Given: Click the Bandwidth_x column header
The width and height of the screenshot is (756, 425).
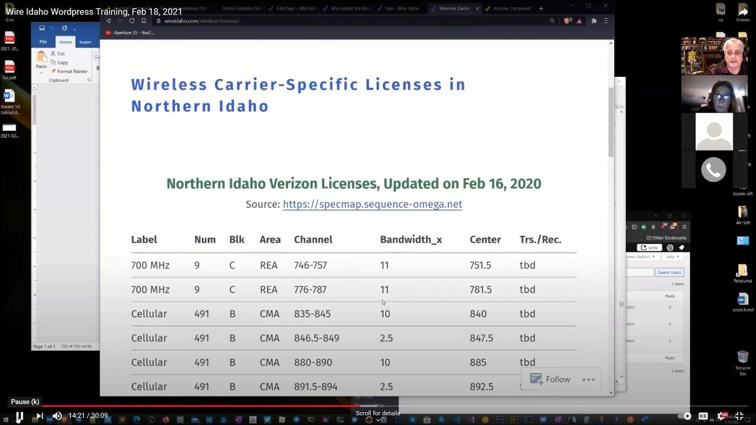Looking at the screenshot, I should [411, 240].
